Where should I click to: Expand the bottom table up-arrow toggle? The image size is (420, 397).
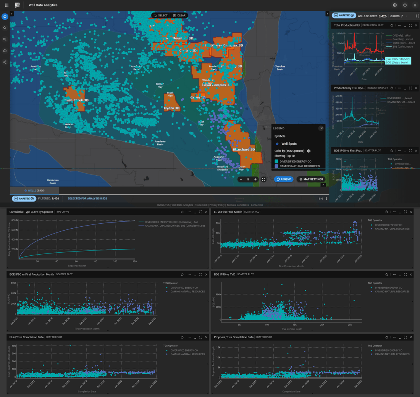(323, 185)
